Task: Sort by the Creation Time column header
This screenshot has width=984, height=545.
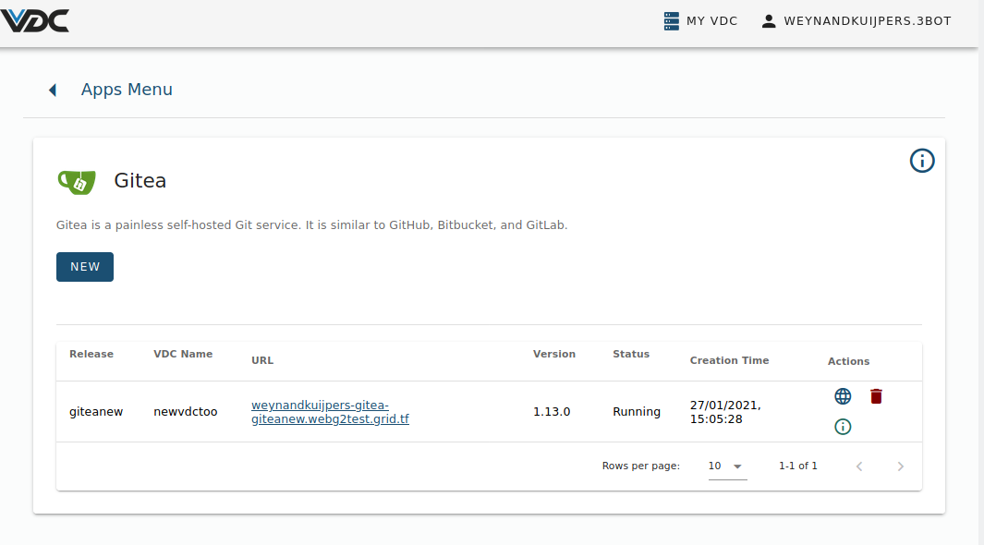Action: tap(729, 360)
